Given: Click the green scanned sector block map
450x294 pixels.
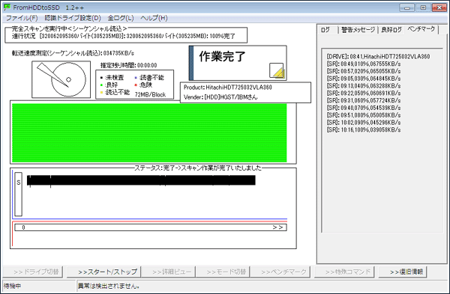Looking at the screenshot, I should pyautogui.click(x=149, y=133).
